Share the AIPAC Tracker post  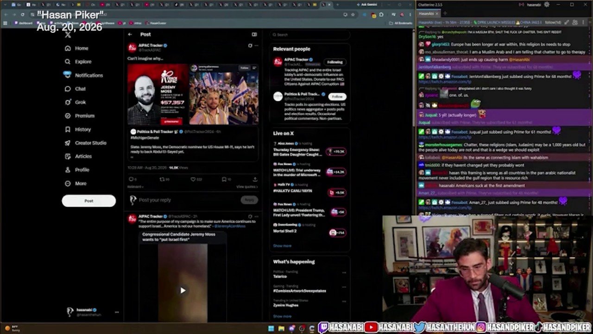[x=255, y=179]
